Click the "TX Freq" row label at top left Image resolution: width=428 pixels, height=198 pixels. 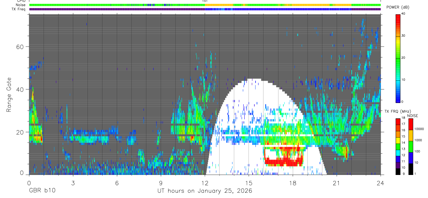tap(18, 9)
